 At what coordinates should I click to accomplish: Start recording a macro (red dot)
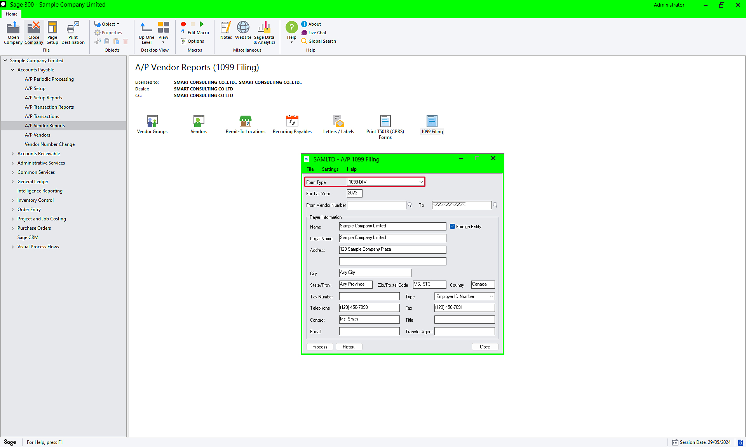coord(183,24)
